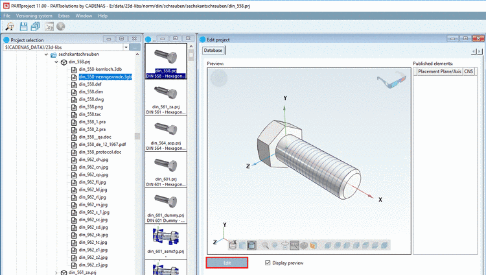The height and width of the screenshot is (275, 486).
Task: Click the database cylinder icon in preview toolbar
Action: point(233,246)
